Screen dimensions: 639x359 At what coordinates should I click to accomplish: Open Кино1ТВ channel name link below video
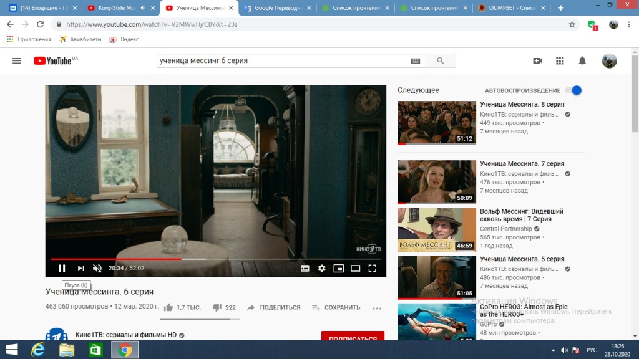[126, 335]
